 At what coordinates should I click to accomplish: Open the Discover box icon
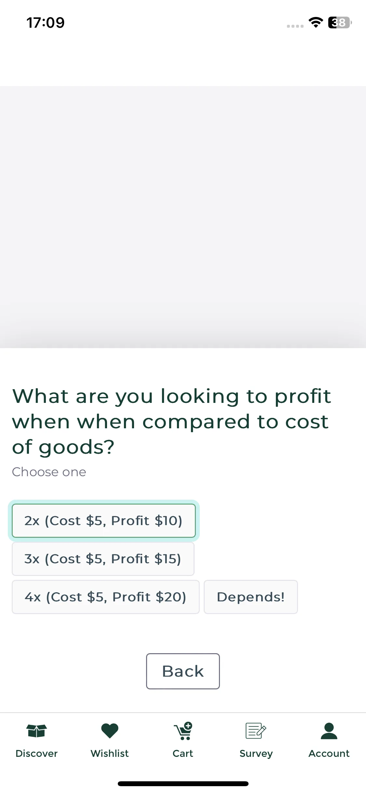(36, 731)
